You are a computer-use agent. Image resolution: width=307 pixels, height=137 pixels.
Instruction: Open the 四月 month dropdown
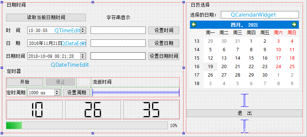(237, 25)
